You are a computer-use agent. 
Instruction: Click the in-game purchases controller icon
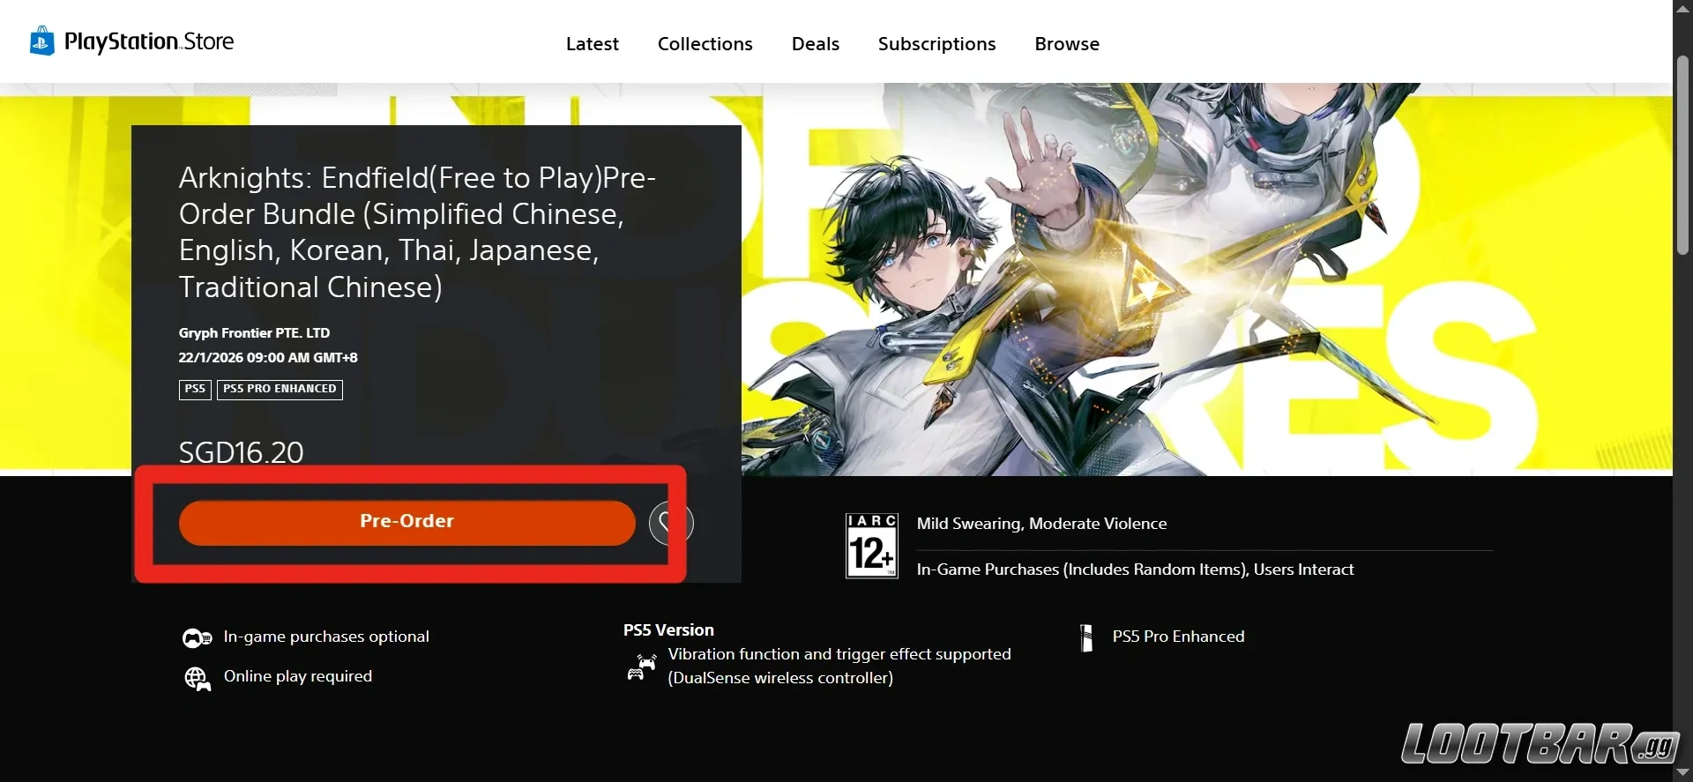pyautogui.click(x=197, y=637)
